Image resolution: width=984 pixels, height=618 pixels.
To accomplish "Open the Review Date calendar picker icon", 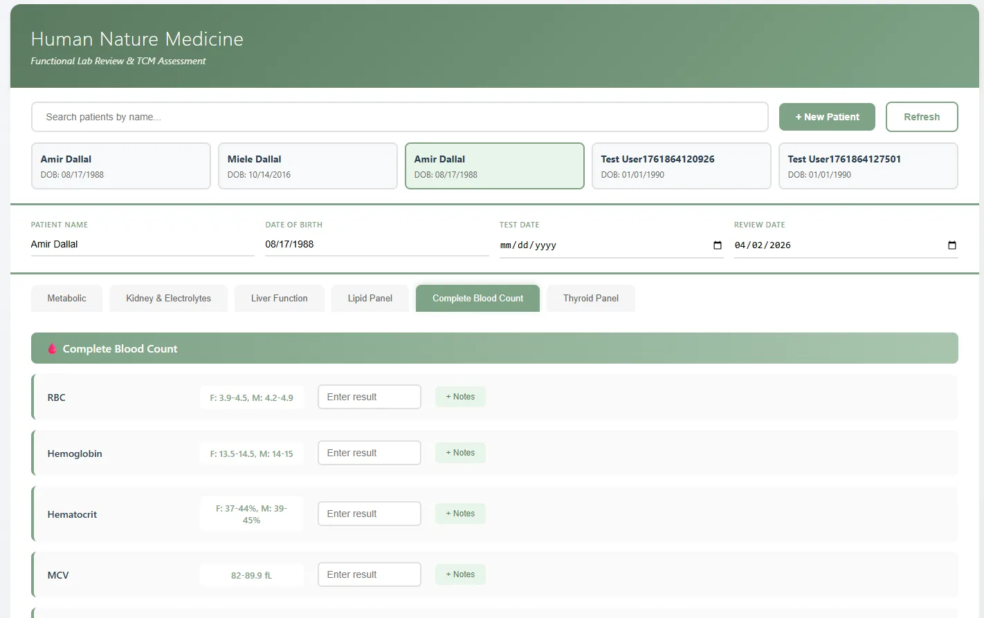I will point(951,245).
